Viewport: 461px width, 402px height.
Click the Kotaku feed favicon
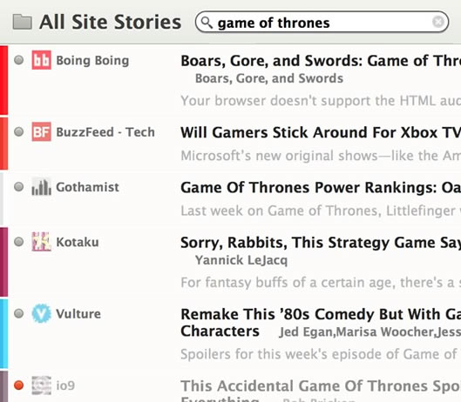[x=42, y=242]
